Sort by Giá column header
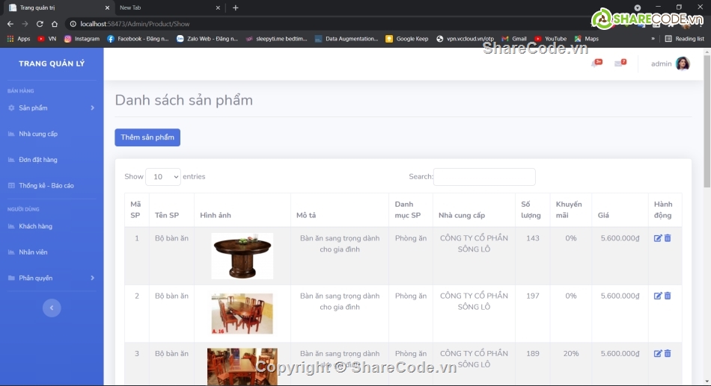Screen dimensions: 711x386 tap(620, 210)
